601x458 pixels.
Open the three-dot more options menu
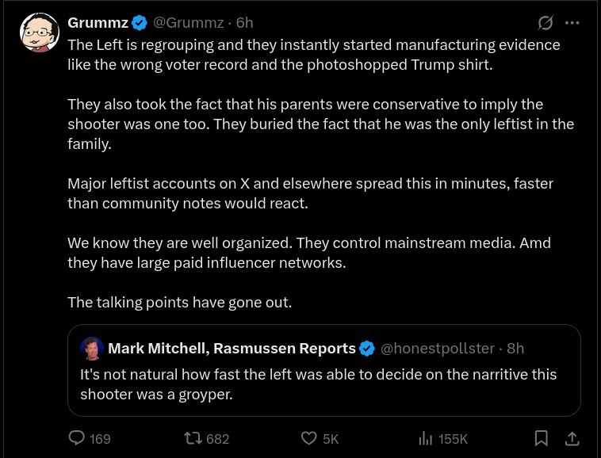point(572,23)
